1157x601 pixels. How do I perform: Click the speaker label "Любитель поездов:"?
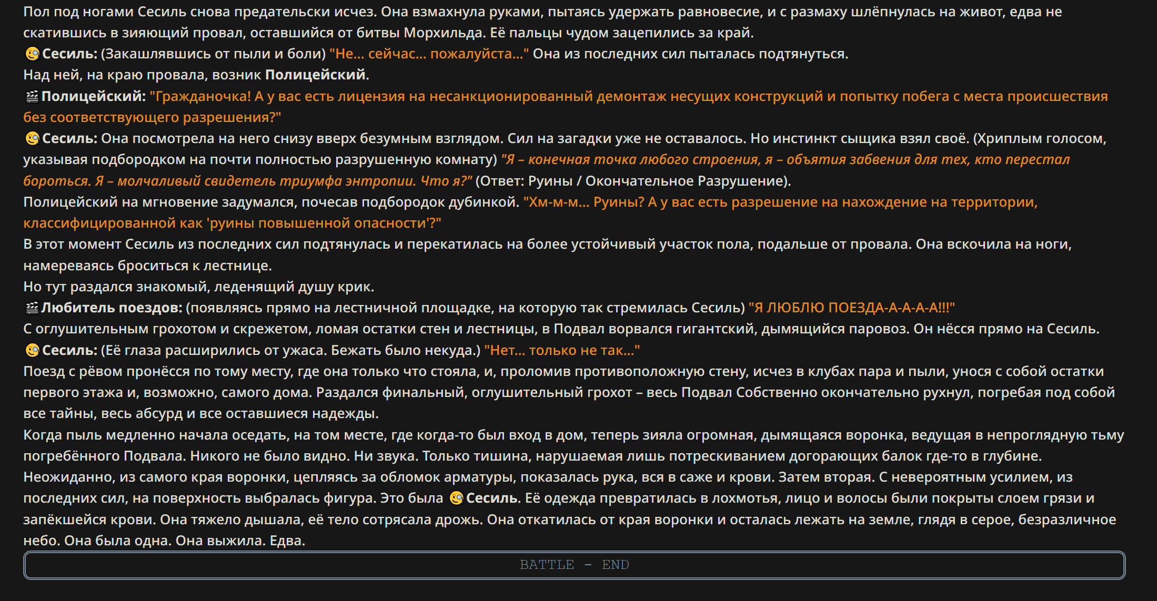pos(112,308)
